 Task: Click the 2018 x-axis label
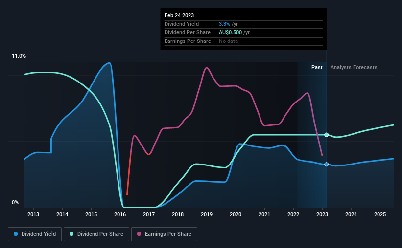pos(178,214)
